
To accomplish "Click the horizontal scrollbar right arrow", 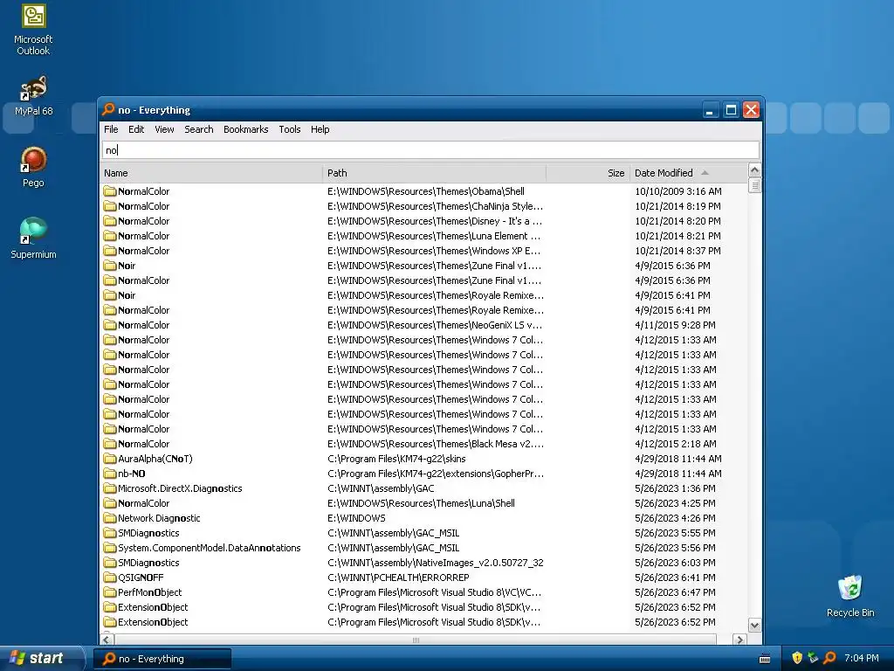I will 739,640.
